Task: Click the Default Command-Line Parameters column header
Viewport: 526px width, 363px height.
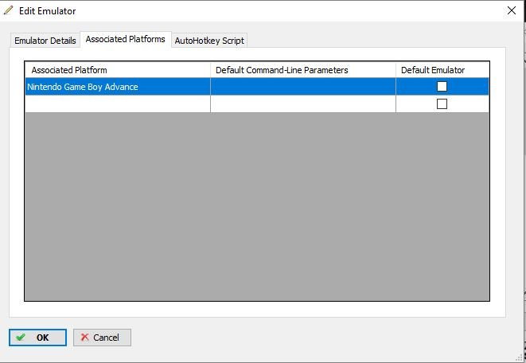Action: point(303,70)
